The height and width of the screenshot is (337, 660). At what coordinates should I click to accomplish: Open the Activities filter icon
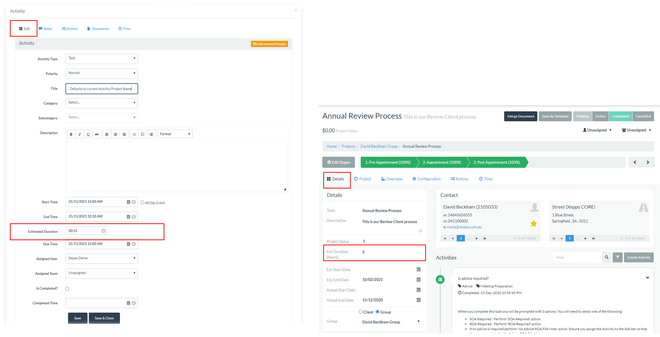(x=617, y=257)
